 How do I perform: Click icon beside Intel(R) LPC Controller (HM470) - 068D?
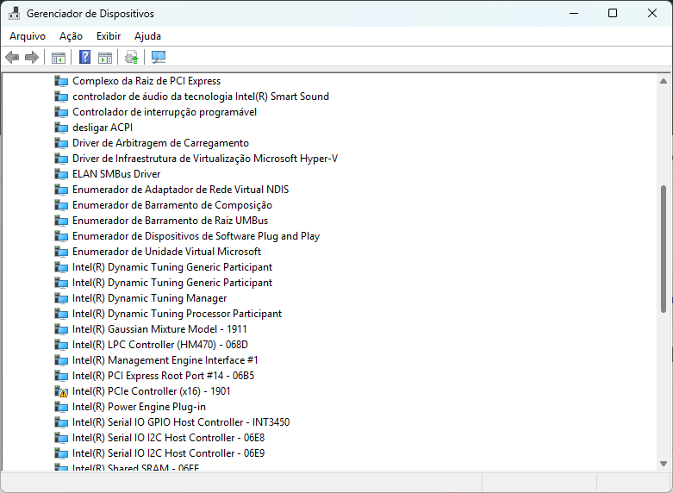(61, 345)
